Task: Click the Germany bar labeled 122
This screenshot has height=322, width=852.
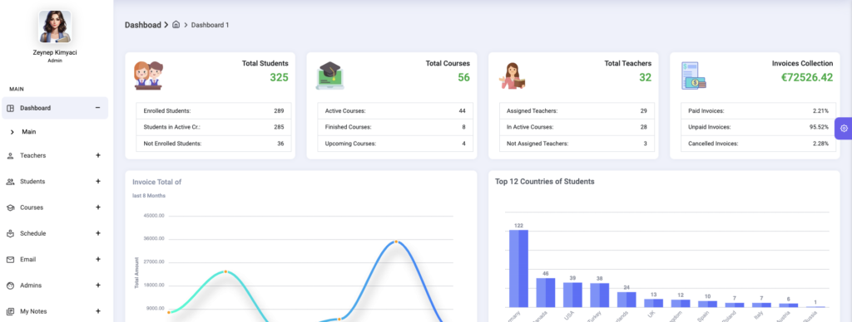Action: (518, 269)
